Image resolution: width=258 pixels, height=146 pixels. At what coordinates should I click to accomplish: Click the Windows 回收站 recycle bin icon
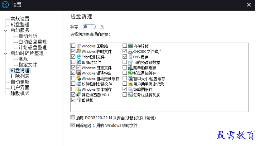[x=79, y=46]
